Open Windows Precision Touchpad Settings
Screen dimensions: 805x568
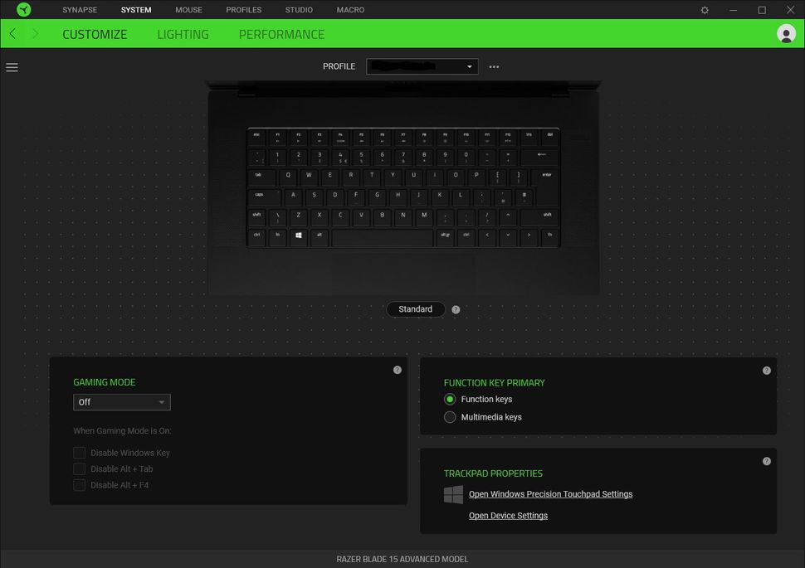coord(550,493)
